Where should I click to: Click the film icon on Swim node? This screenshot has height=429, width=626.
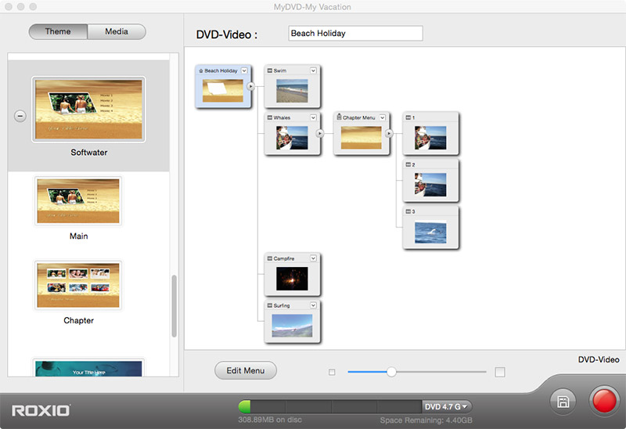(270, 70)
